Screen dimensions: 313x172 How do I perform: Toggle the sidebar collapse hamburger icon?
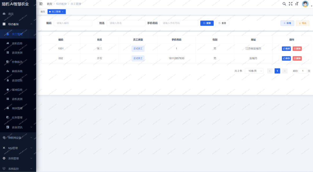41,4
